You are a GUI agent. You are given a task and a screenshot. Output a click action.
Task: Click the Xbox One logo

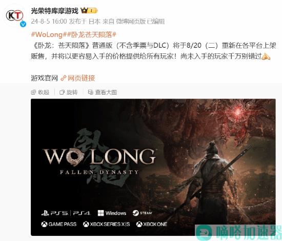[x=152, y=224]
